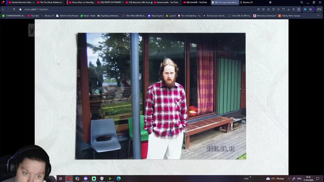The image size is (324, 182).
Task: Switch to Juhan luvalla YouTube tab
Action: 167,2
